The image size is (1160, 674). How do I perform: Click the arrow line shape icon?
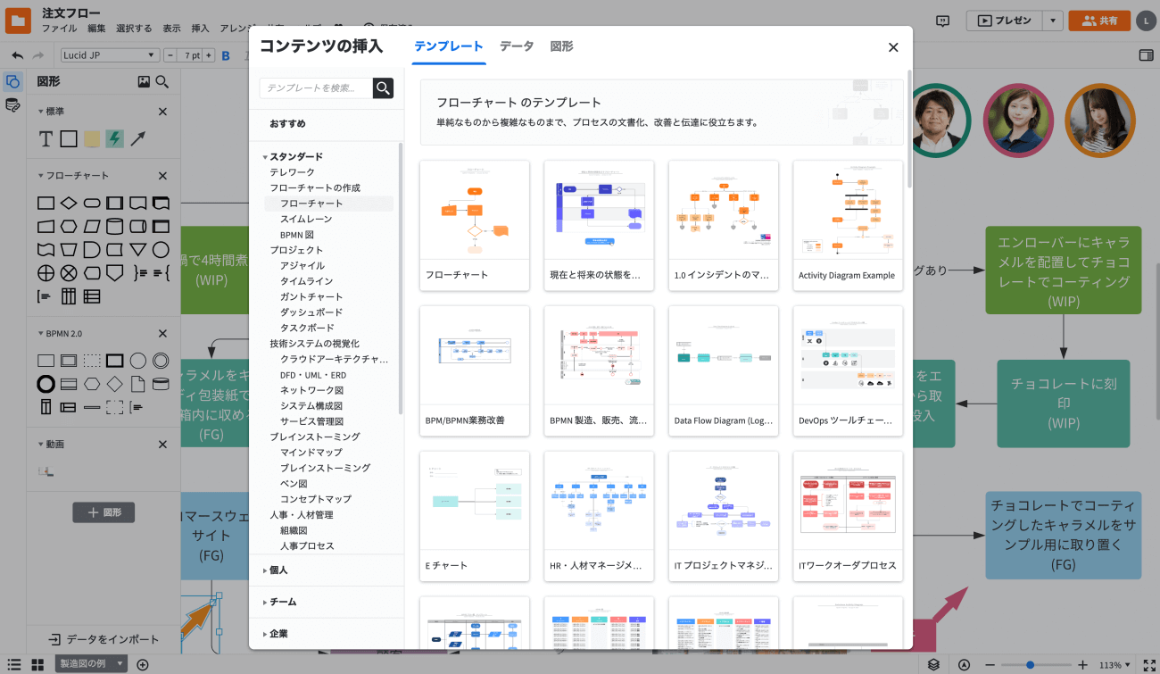click(137, 138)
